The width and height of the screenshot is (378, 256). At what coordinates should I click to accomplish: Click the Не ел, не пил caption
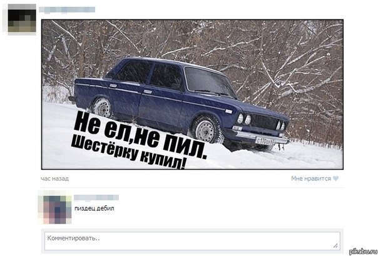click(140, 135)
